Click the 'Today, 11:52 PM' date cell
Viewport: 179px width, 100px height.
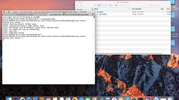point(138,12)
